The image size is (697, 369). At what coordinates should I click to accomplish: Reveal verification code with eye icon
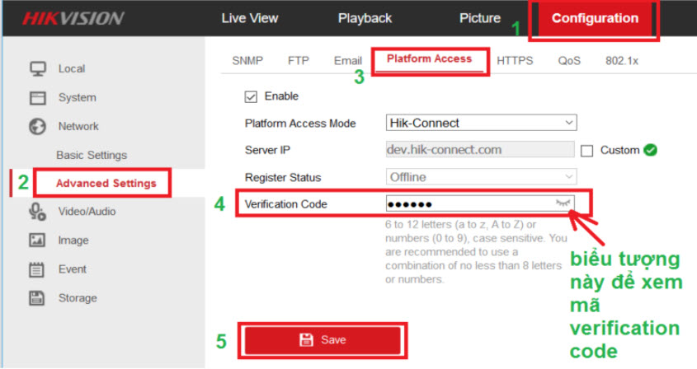[x=563, y=203]
